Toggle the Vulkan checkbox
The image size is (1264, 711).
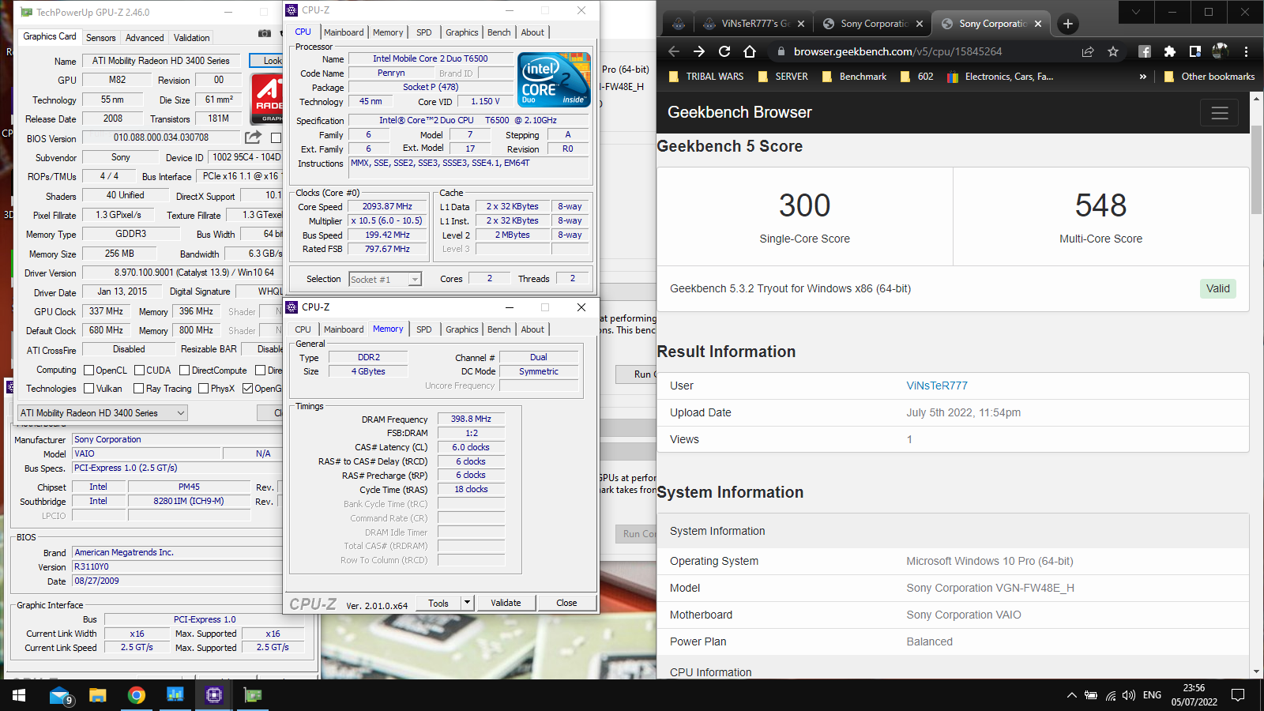[x=89, y=389]
